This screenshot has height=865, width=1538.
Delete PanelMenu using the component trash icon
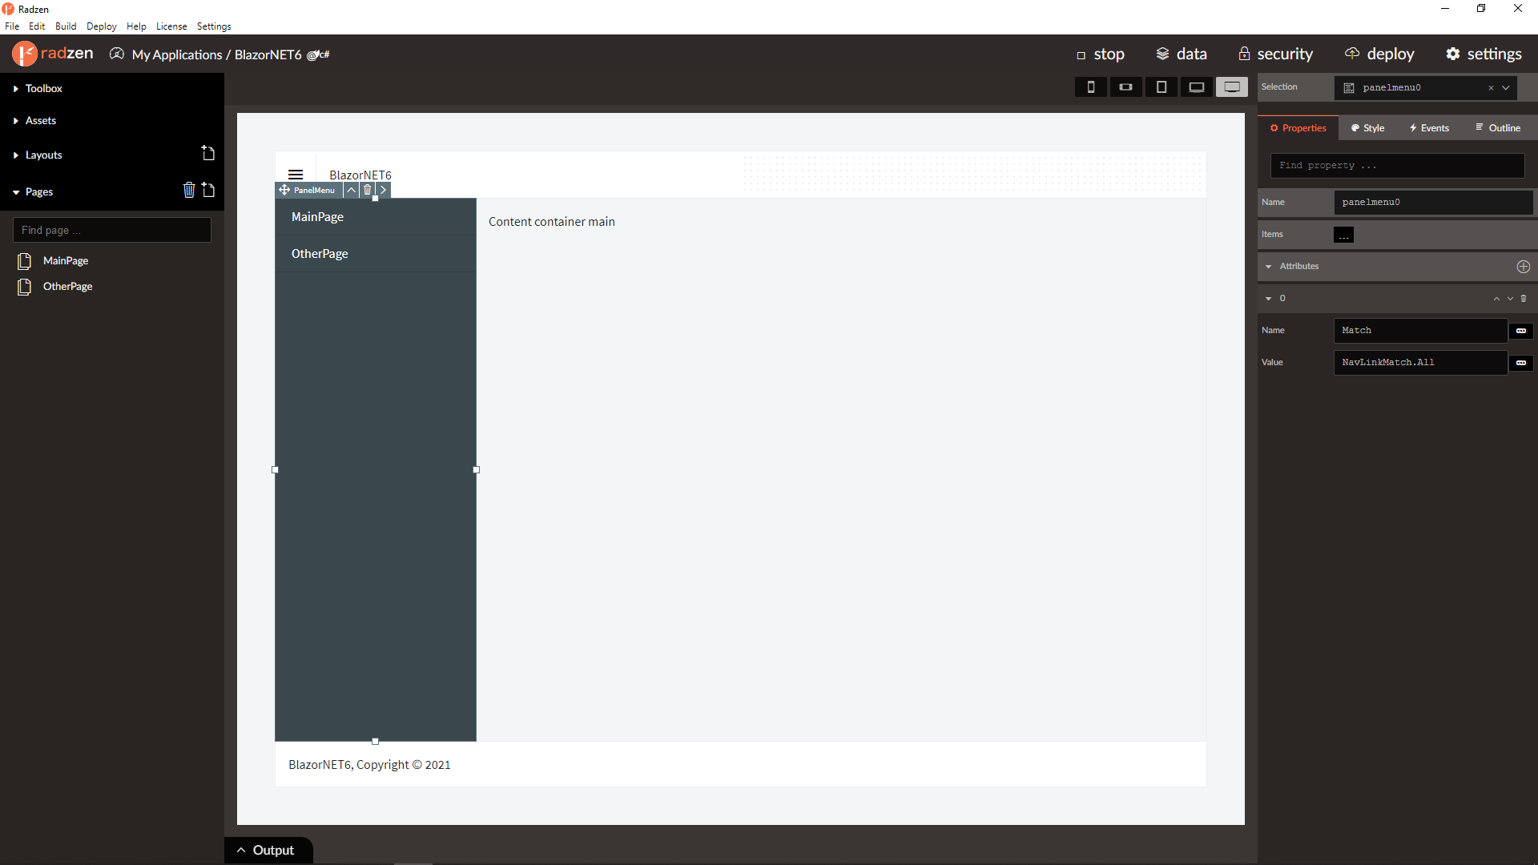pos(368,190)
